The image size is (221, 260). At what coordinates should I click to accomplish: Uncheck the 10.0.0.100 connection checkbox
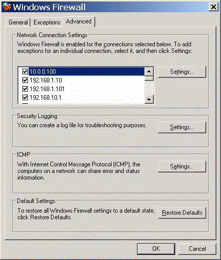[25, 71]
